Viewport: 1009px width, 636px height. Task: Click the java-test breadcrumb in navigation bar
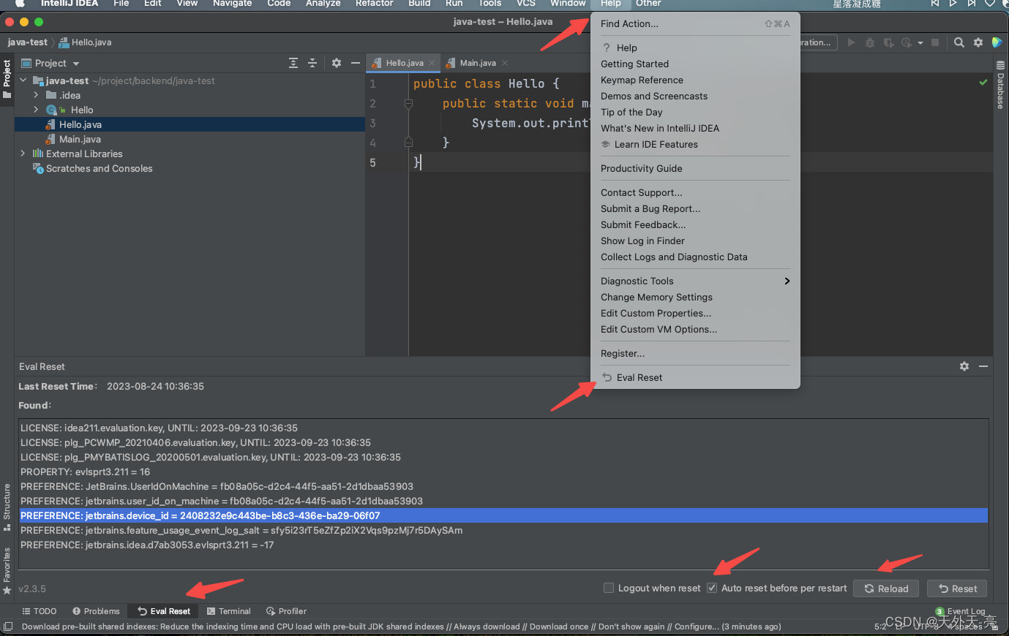point(27,42)
